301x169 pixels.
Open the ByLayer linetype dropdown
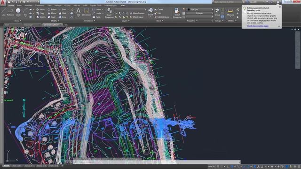(x=200, y=13)
